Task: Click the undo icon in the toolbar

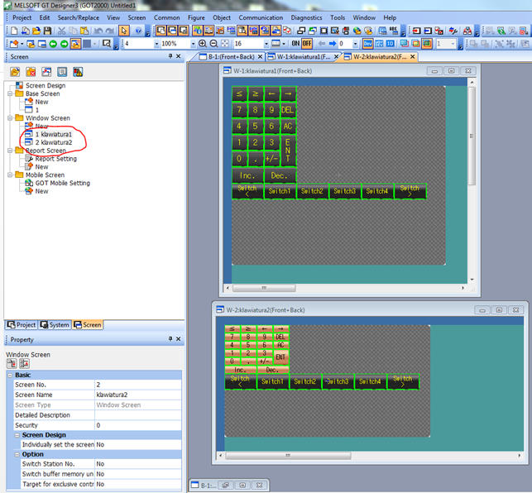Action: pyautogui.click(x=98, y=31)
